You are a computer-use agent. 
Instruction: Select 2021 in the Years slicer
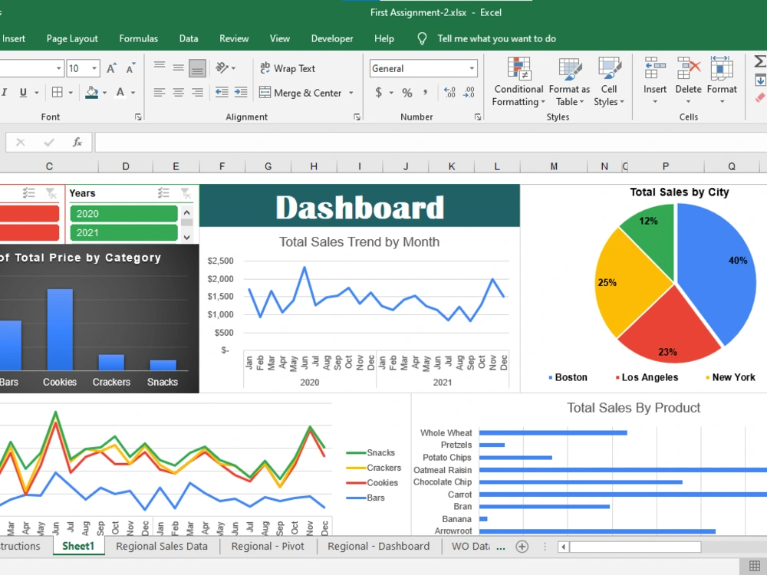click(123, 232)
